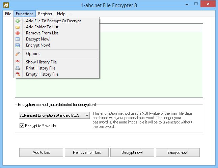218x168 pixels.
Task: Click the floppy disk icon beside Encrypt Now!
Action: tap(18, 45)
